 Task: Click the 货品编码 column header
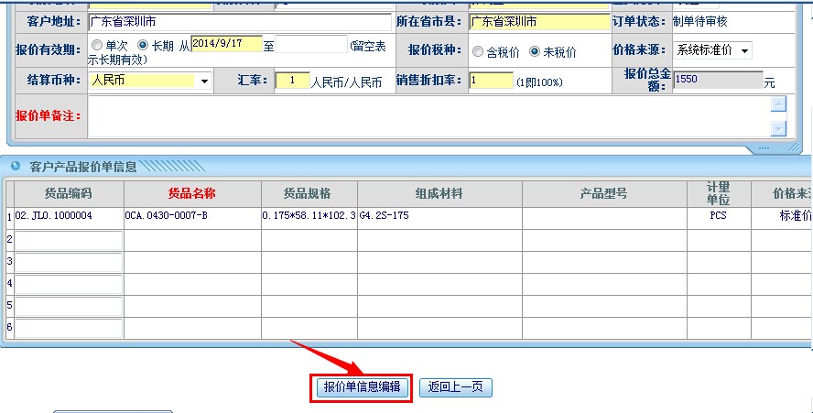point(69,193)
